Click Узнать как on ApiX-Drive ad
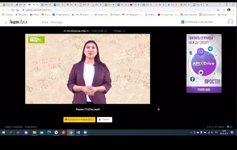The height and width of the screenshot is (150, 237). (x=204, y=90)
